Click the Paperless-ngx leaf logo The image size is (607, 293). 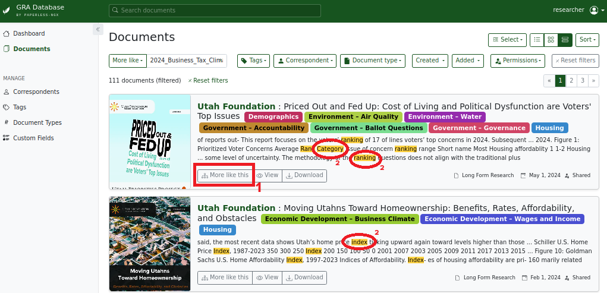7,10
